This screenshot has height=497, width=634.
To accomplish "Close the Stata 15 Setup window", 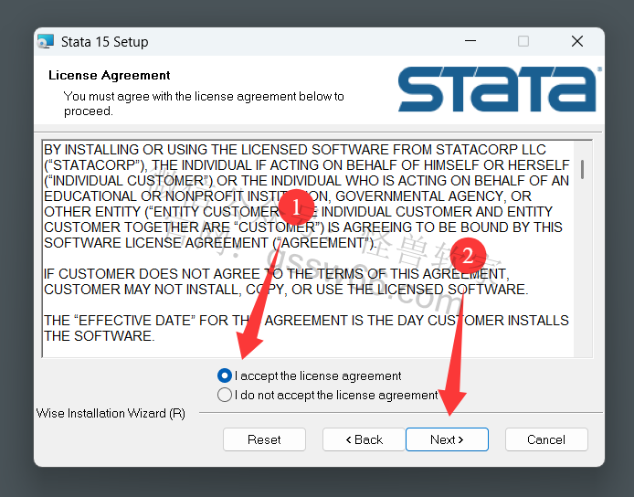I will [x=577, y=41].
